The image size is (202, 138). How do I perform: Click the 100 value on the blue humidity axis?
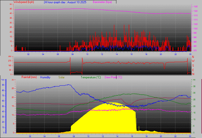pyautogui.click(x=2, y=80)
